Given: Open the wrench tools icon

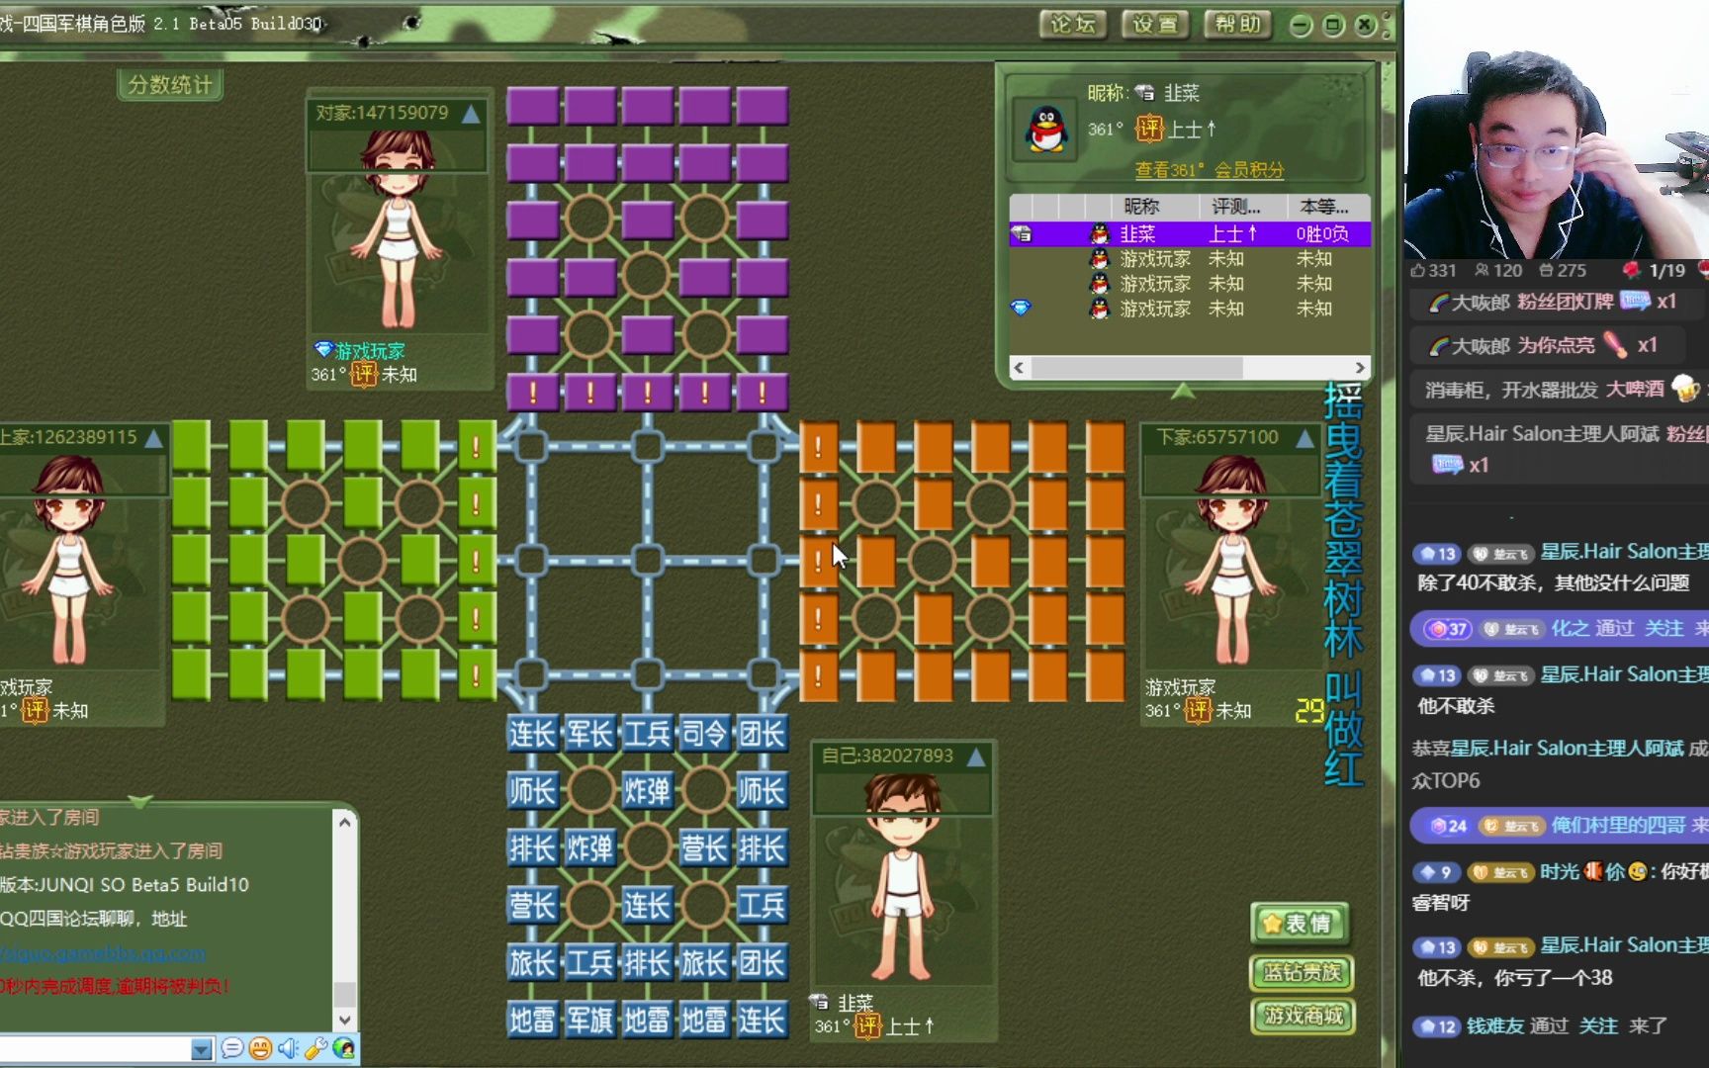Looking at the screenshot, I should coord(315,1048).
